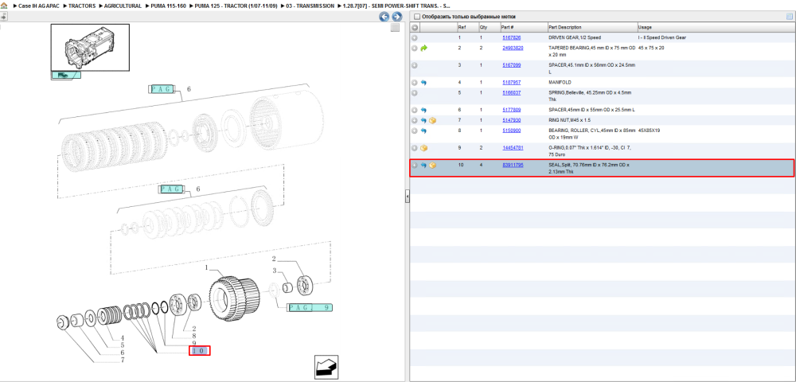The image size is (796, 382).
Task: Open part number 5167099 link
Action: point(511,65)
